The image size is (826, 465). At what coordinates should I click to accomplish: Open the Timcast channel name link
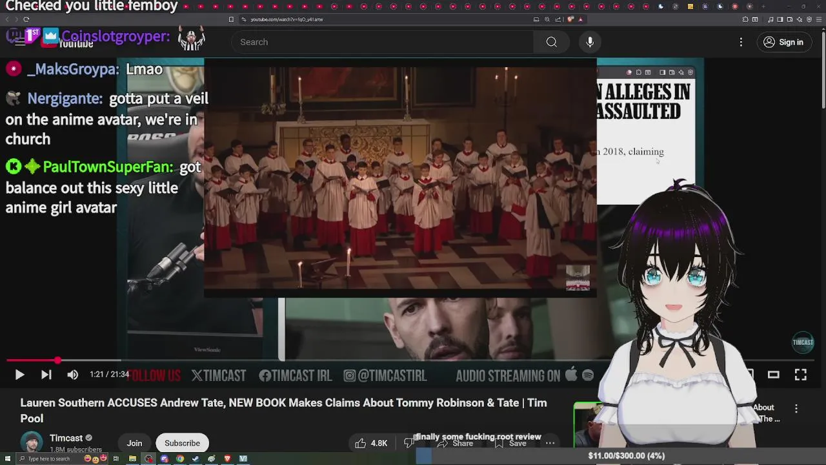tap(66, 438)
